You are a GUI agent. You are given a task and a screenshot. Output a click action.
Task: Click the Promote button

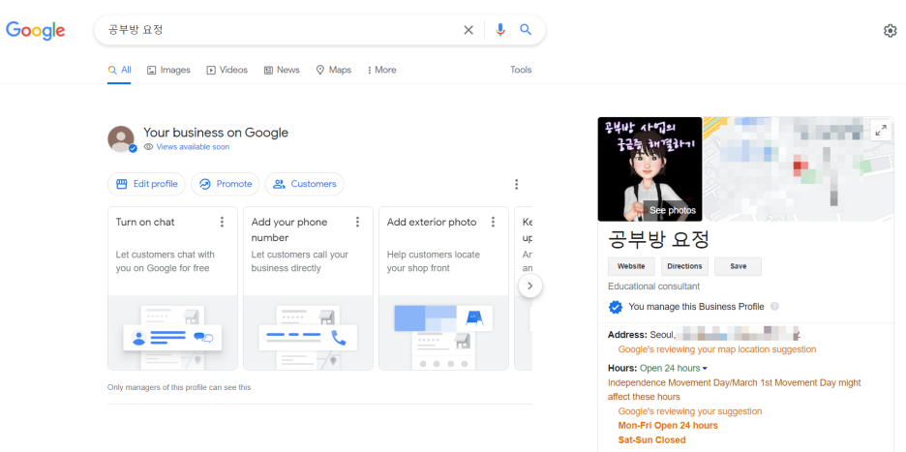coord(226,184)
